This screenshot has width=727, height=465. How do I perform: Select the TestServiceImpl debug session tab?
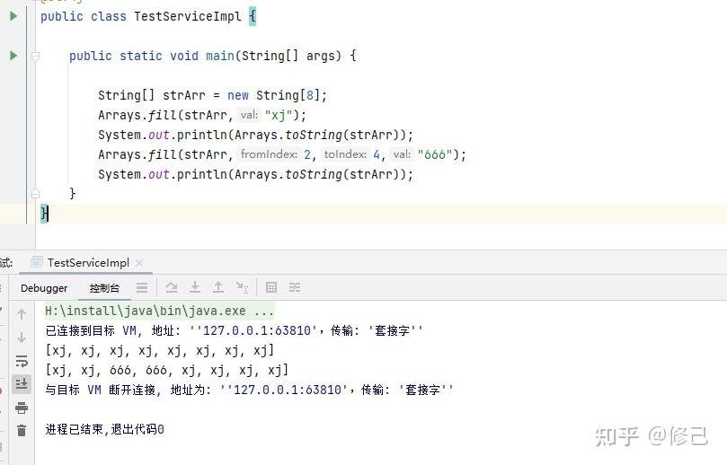[87, 263]
